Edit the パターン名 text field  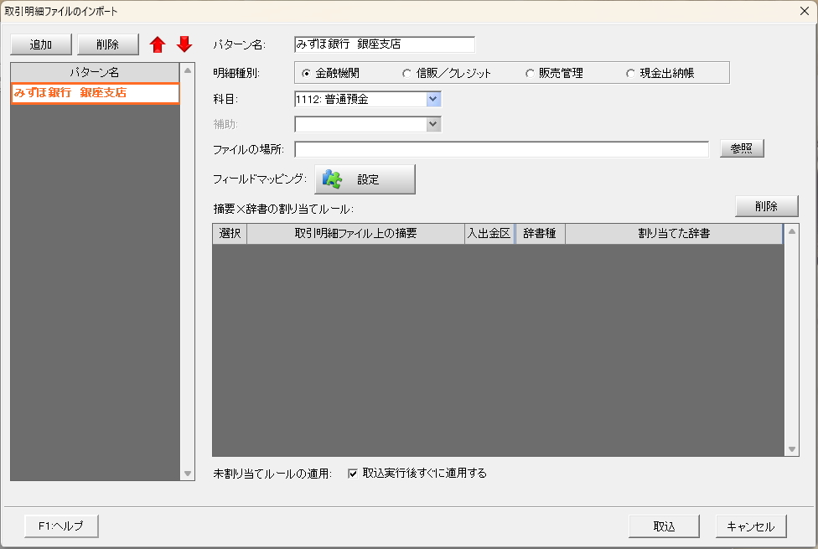pos(385,44)
